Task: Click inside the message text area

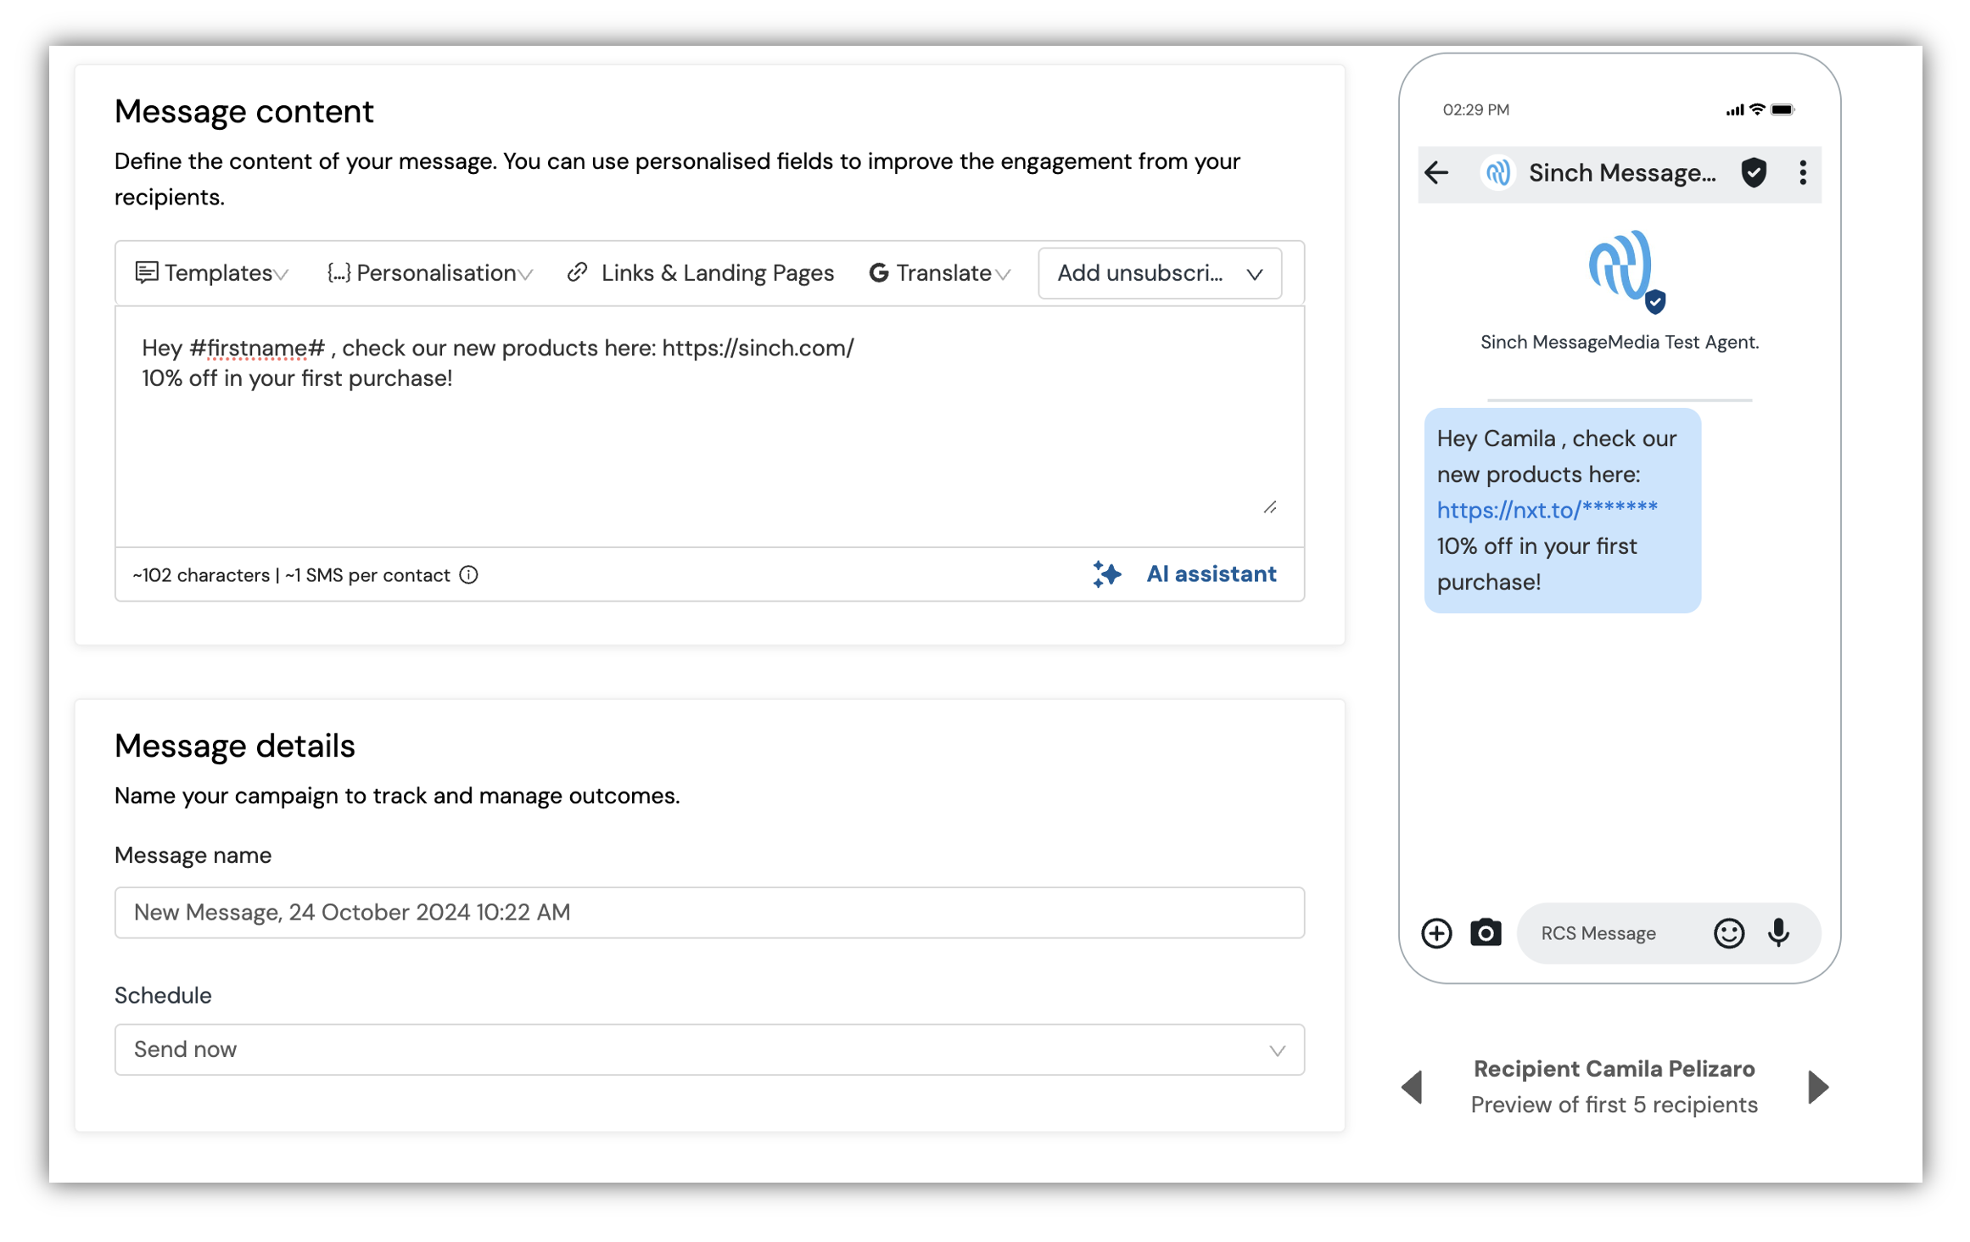Action: pyautogui.click(x=709, y=426)
